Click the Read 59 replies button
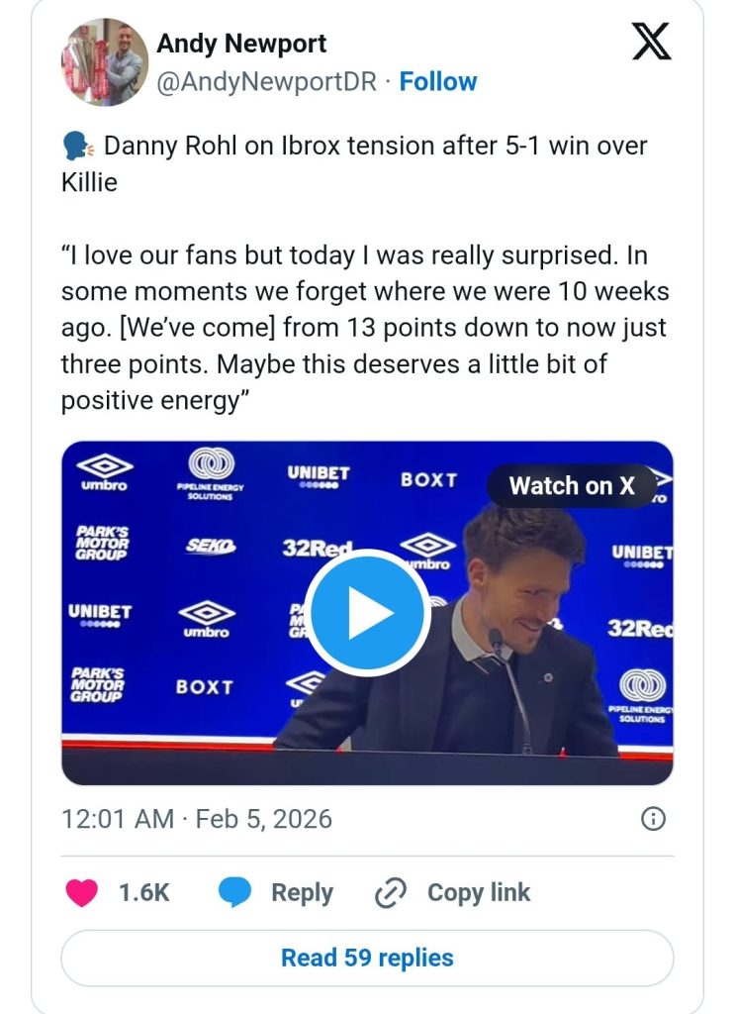The height and width of the screenshot is (1014, 735). point(367,958)
